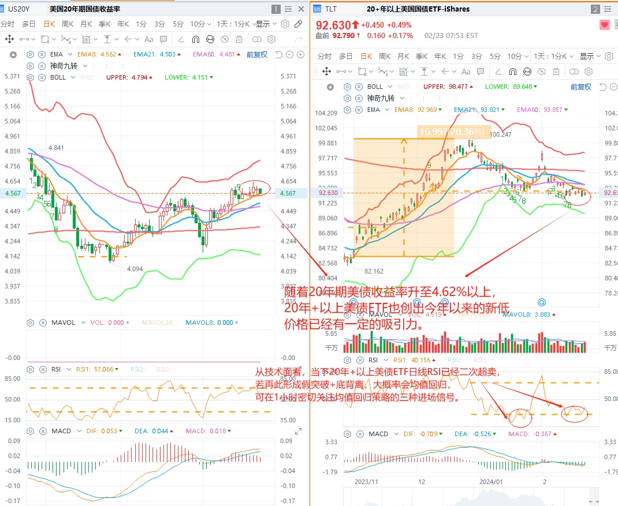Image resolution: width=618 pixels, height=506 pixels.
Task: Expand US20Y MACD pane with arrows icon
Action: click(x=299, y=431)
